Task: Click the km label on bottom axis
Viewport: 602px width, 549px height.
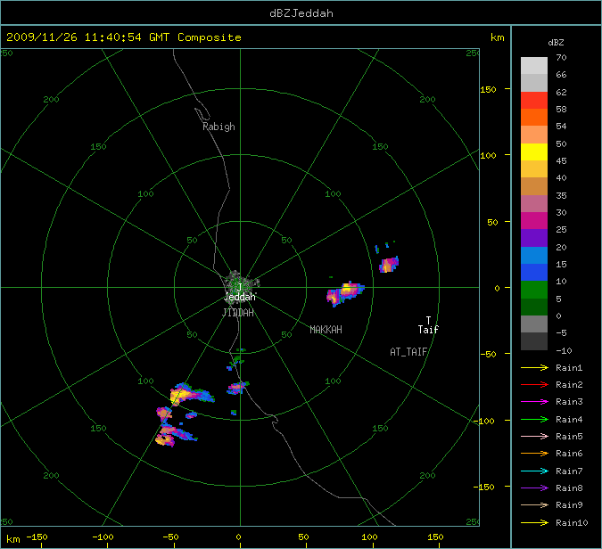Action: coord(13,539)
